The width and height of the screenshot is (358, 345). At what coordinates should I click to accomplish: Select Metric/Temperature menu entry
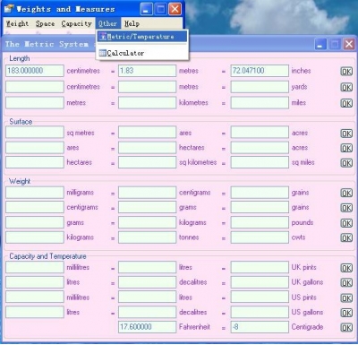pyautogui.click(x=142, y=37)
